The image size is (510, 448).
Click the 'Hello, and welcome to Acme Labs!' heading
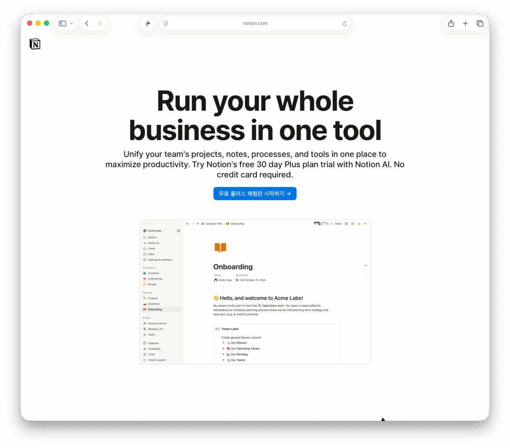(x=258, y=298)
